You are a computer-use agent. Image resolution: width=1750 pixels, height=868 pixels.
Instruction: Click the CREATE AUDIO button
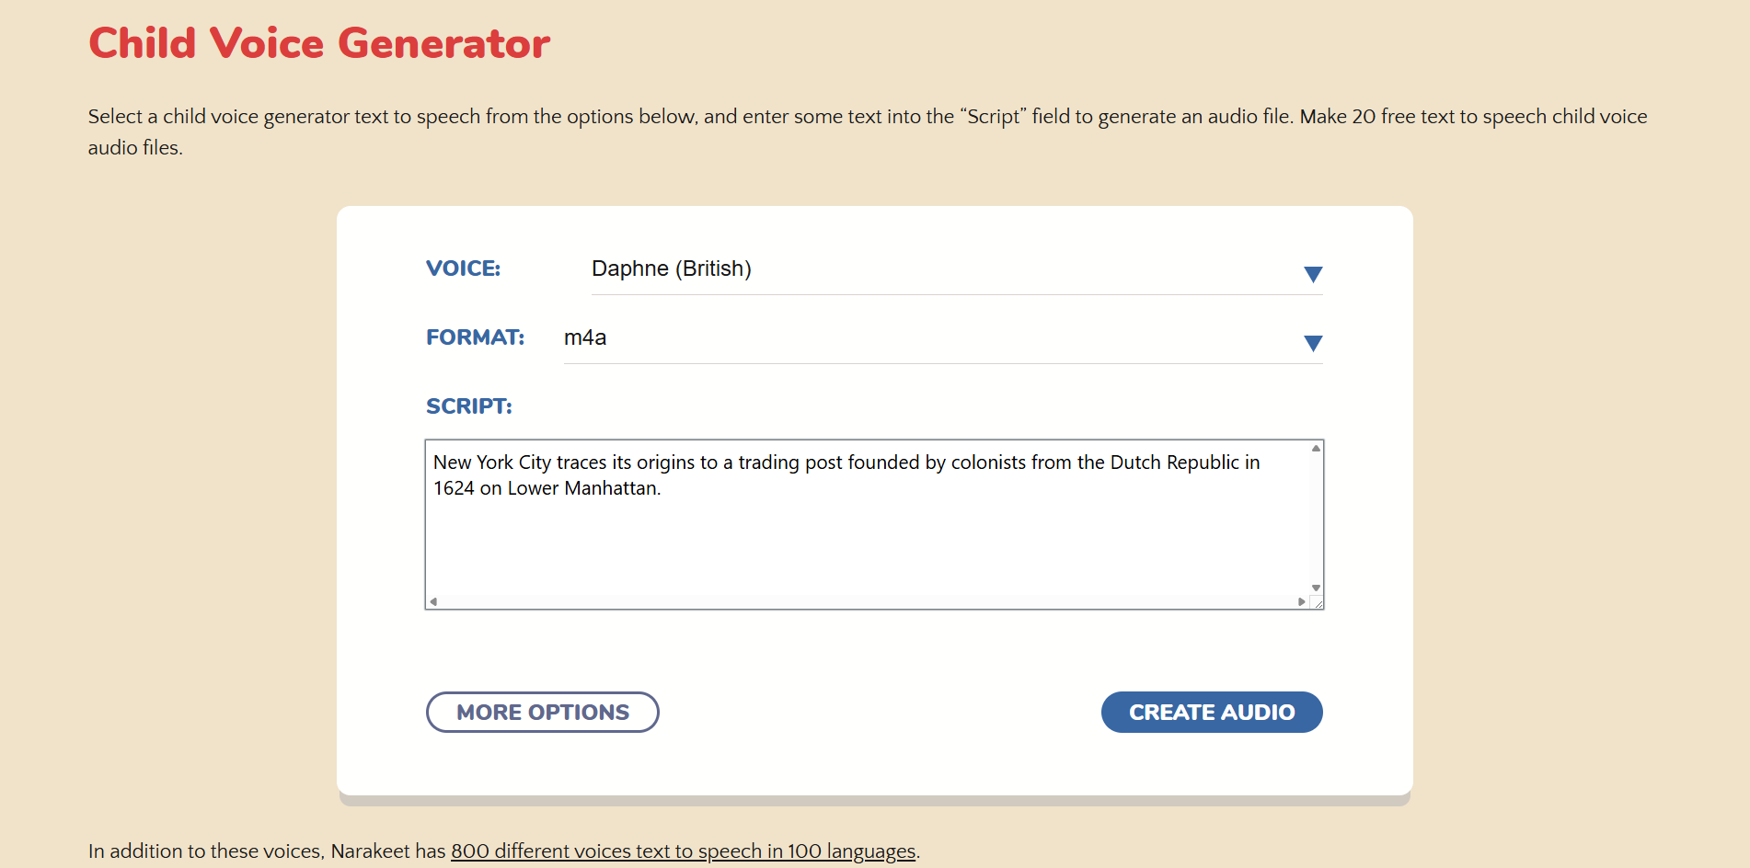coord(1212,712)
